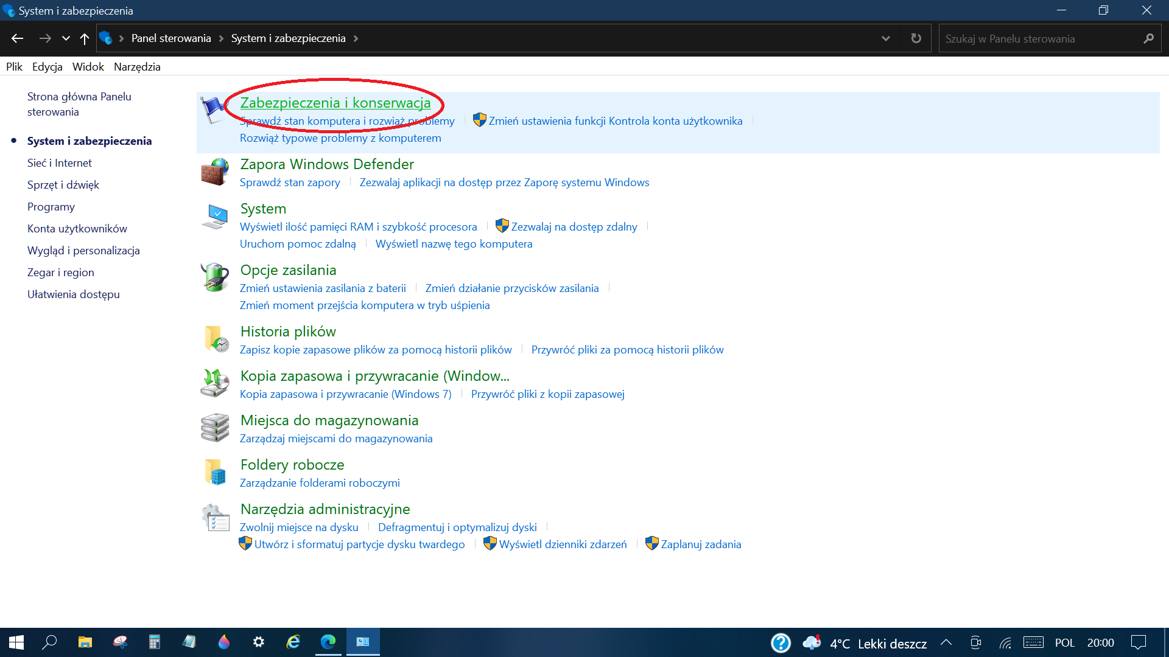Open Microsoft Edge from the taskbar
The height and width of the screenshot is (657, 1169).
click(328, 642)
